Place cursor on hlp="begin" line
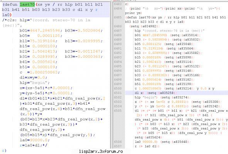Screen dimensions: 228x154 (35, 83)
